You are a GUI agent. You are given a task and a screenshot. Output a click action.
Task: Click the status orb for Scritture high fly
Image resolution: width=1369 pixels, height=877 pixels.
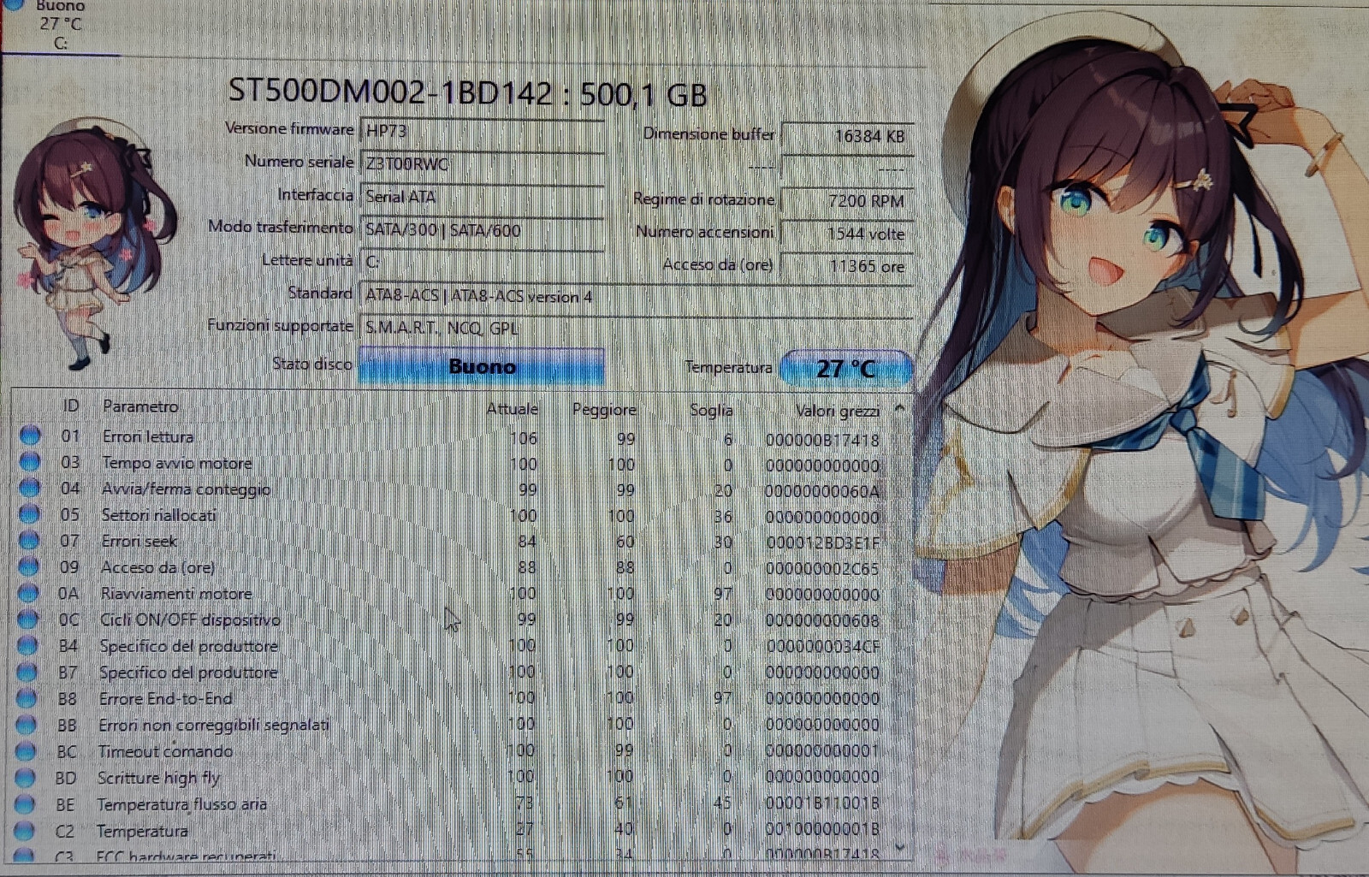tap(26, 778)
